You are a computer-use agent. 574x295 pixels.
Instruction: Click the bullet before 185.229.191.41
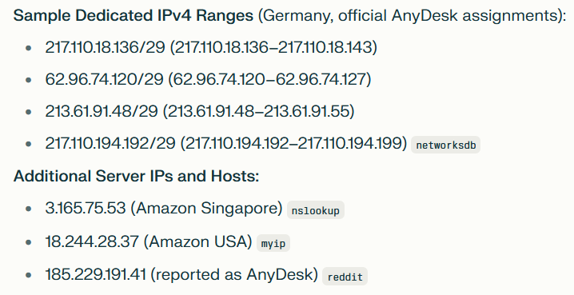(x=29, y=275)
